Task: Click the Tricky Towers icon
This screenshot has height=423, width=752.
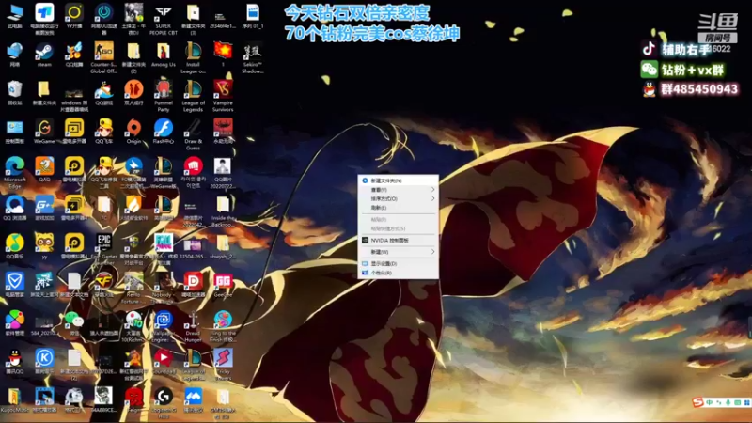Action: [223, 365]
